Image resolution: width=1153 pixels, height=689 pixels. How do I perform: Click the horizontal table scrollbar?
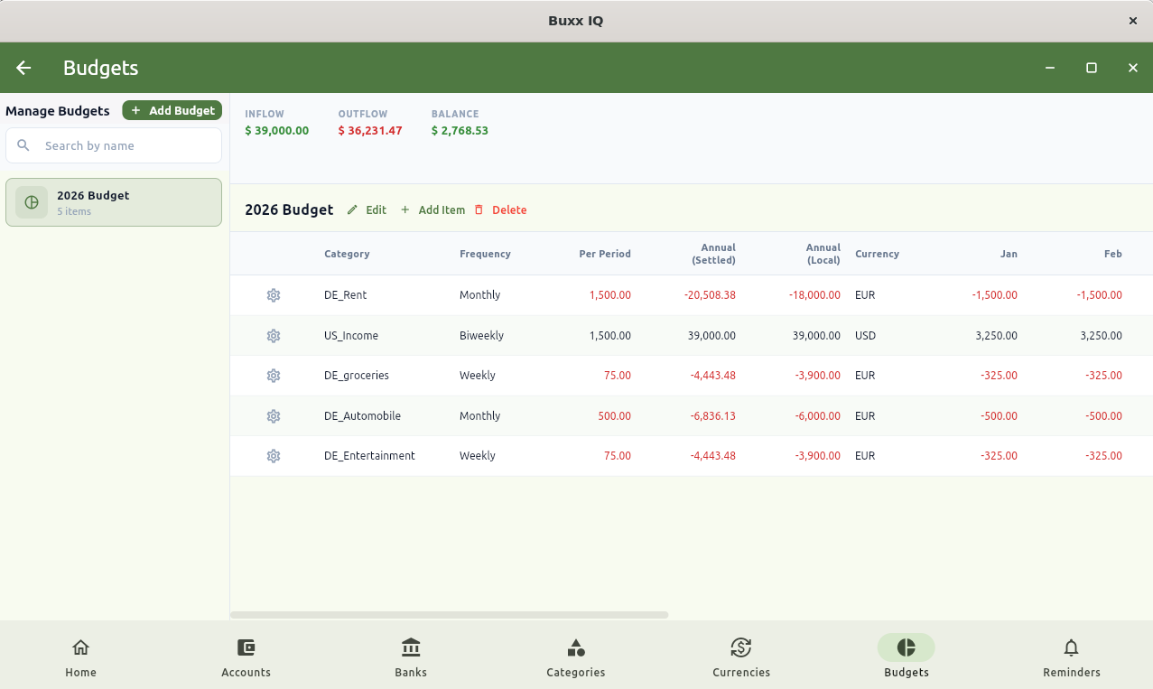pyautogui.click(x=450, y=615)
